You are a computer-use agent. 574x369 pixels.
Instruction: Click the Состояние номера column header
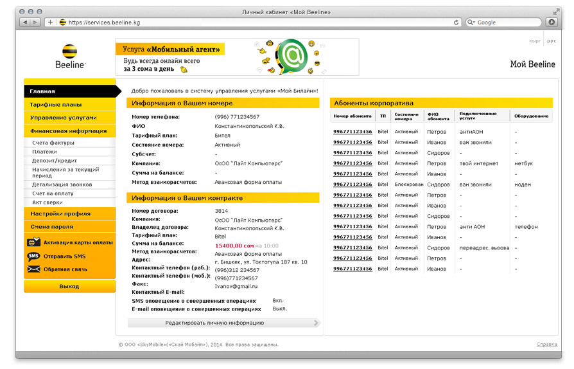tap(406, 116)
